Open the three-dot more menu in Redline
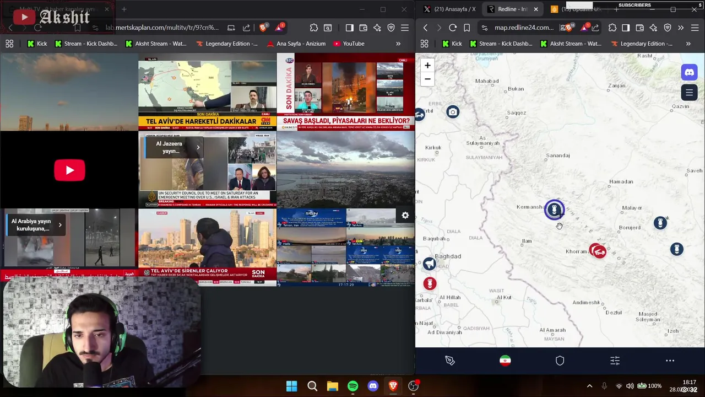This screenshot has height=397, width=705. tap(670, 361)
